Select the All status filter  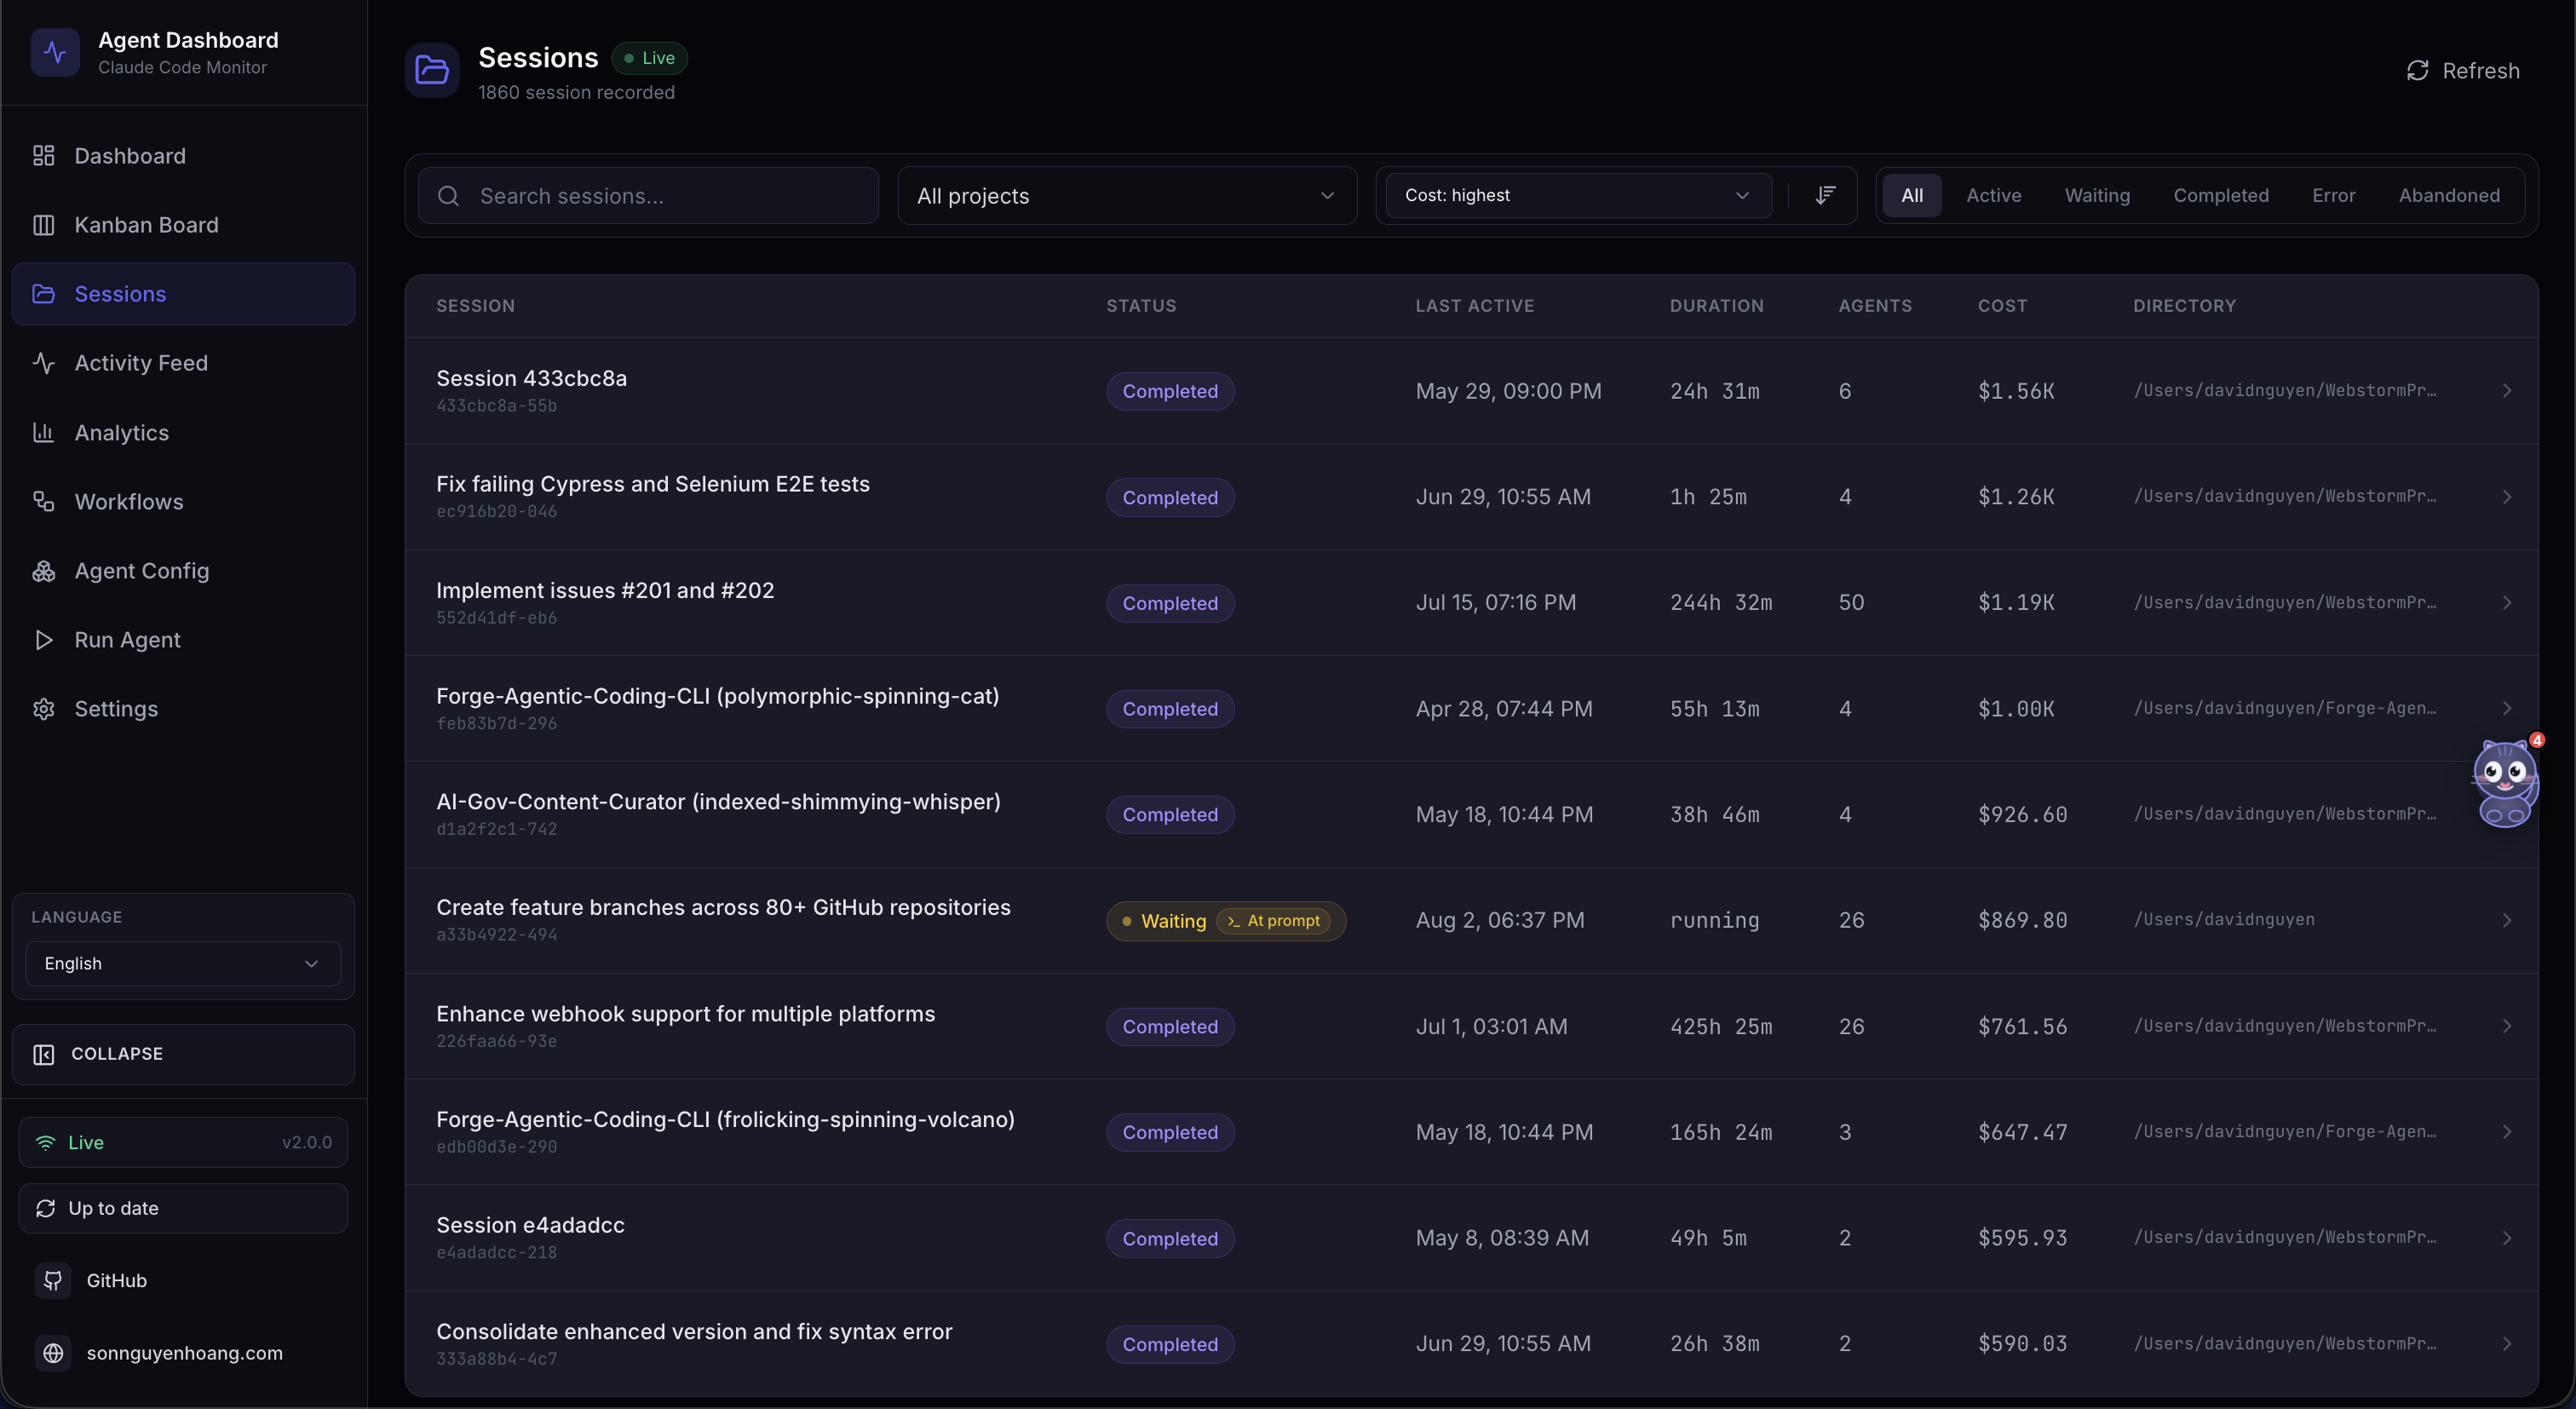1912,195
